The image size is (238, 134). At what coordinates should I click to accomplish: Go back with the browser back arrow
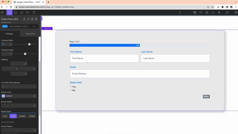pos(2,7)
